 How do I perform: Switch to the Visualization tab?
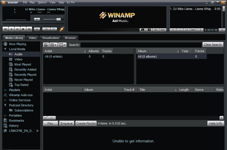point(51,38)
